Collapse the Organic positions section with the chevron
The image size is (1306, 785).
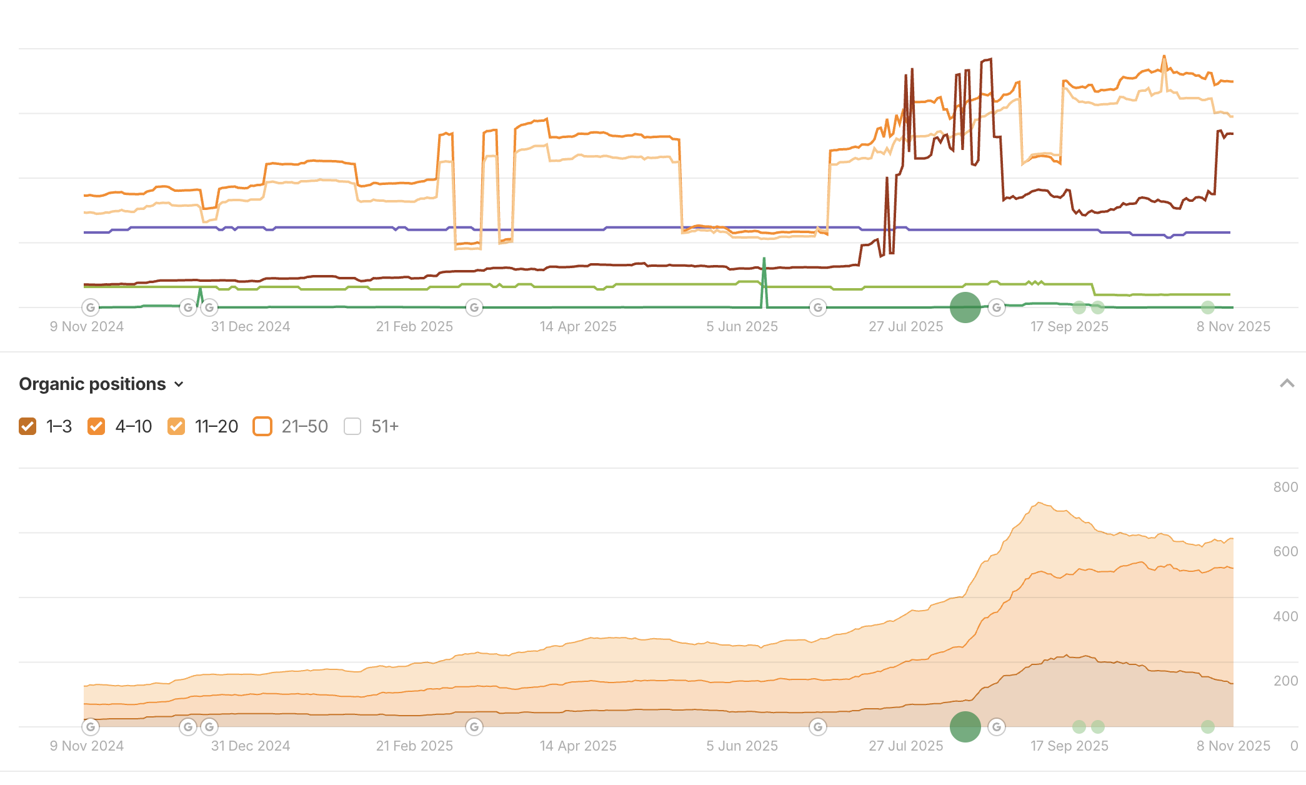(x=1287, y=383)
